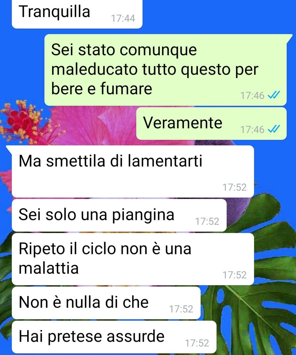Tap the 17:52 timestamp on 'Hai pretese assurde'
This screenshot has width=296, height=355.
[x=197, y=343]
